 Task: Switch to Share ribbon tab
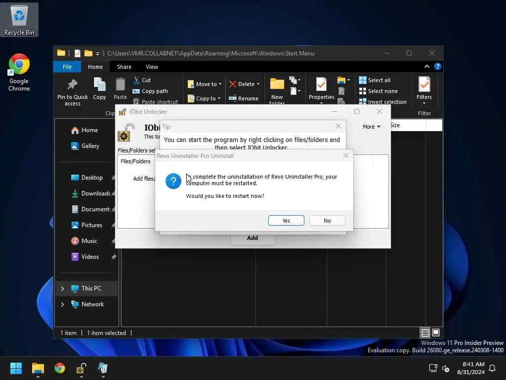[124, 67]
